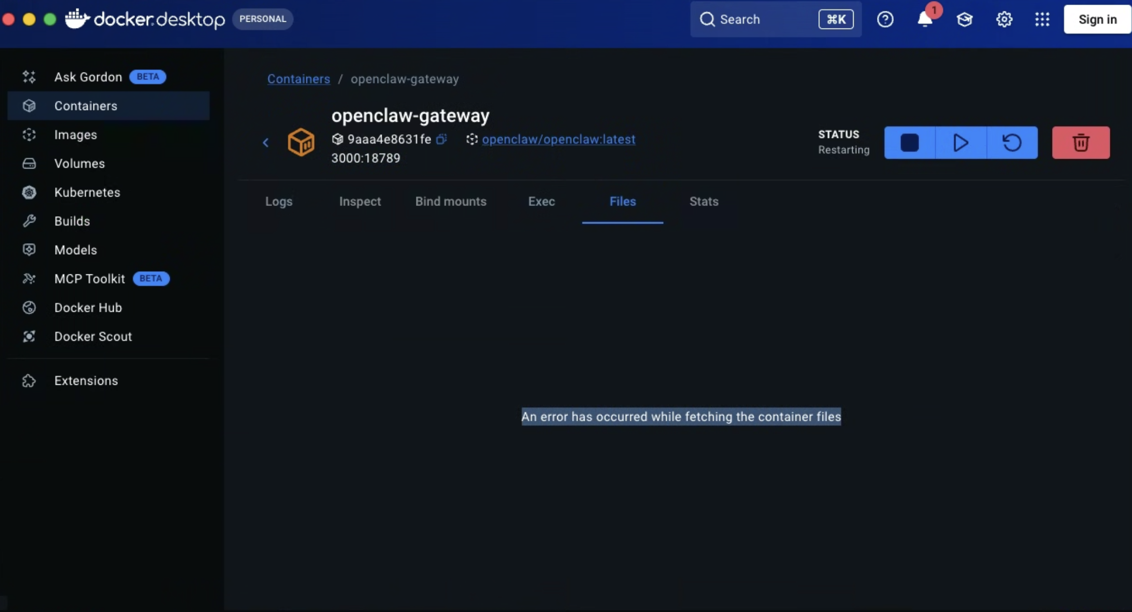Click the Sign in button
Screen dimensions: 1132x612
(x=1097, y=19)
